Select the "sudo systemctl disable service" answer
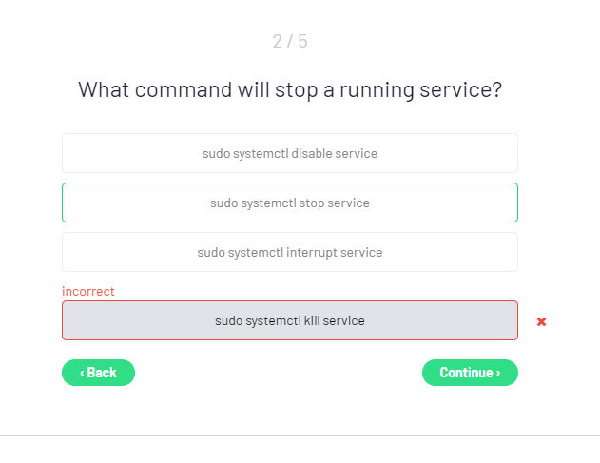The height and width of the screenshot is (463, 600). 289,153
